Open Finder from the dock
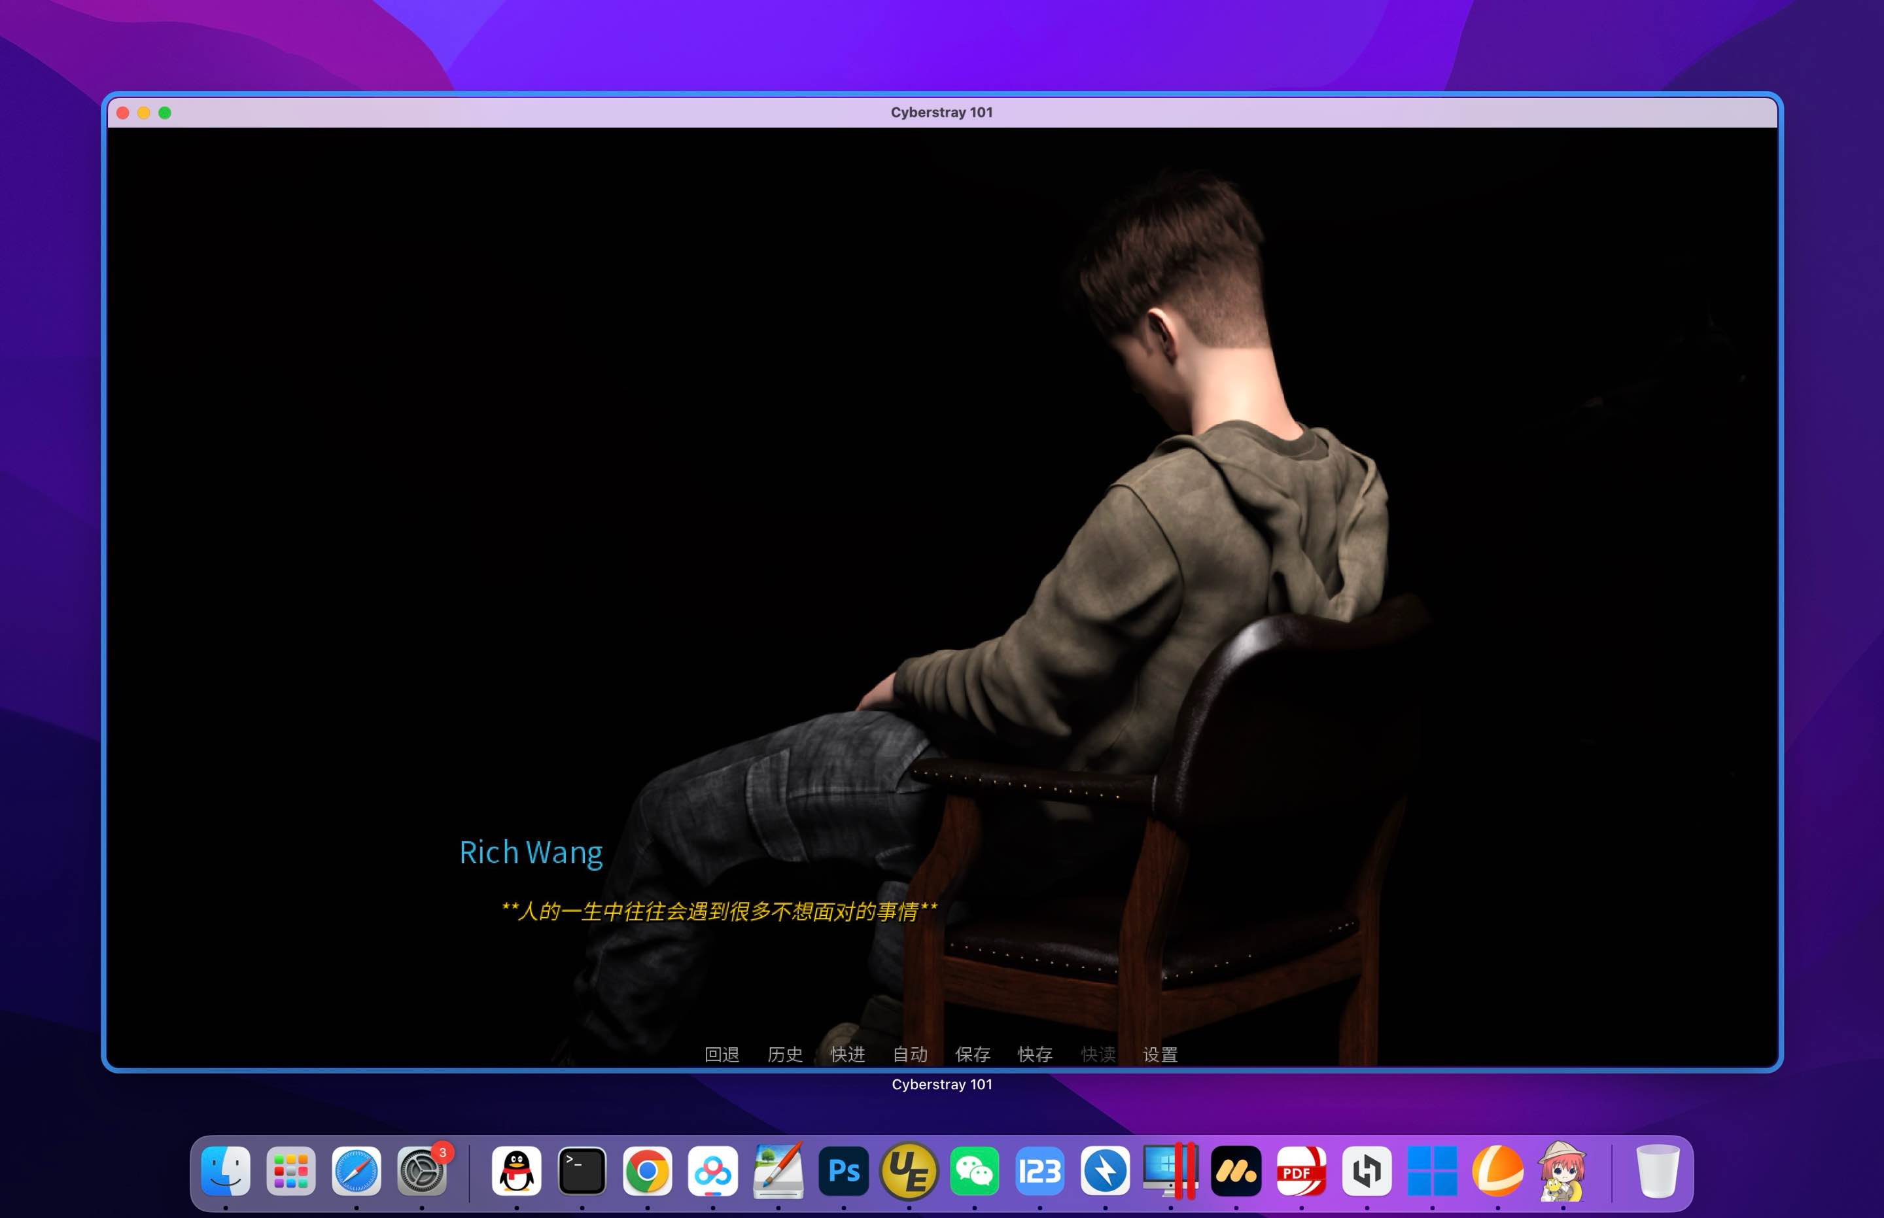This screenshot has height=1218, width=1884. click(226, 1170)
